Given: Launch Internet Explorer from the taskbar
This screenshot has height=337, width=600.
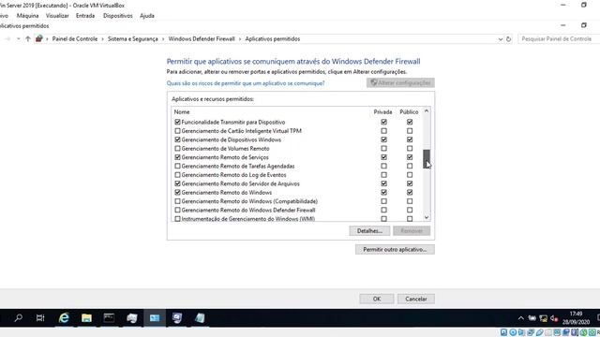Looking at the screenshot, I should 64,318.
